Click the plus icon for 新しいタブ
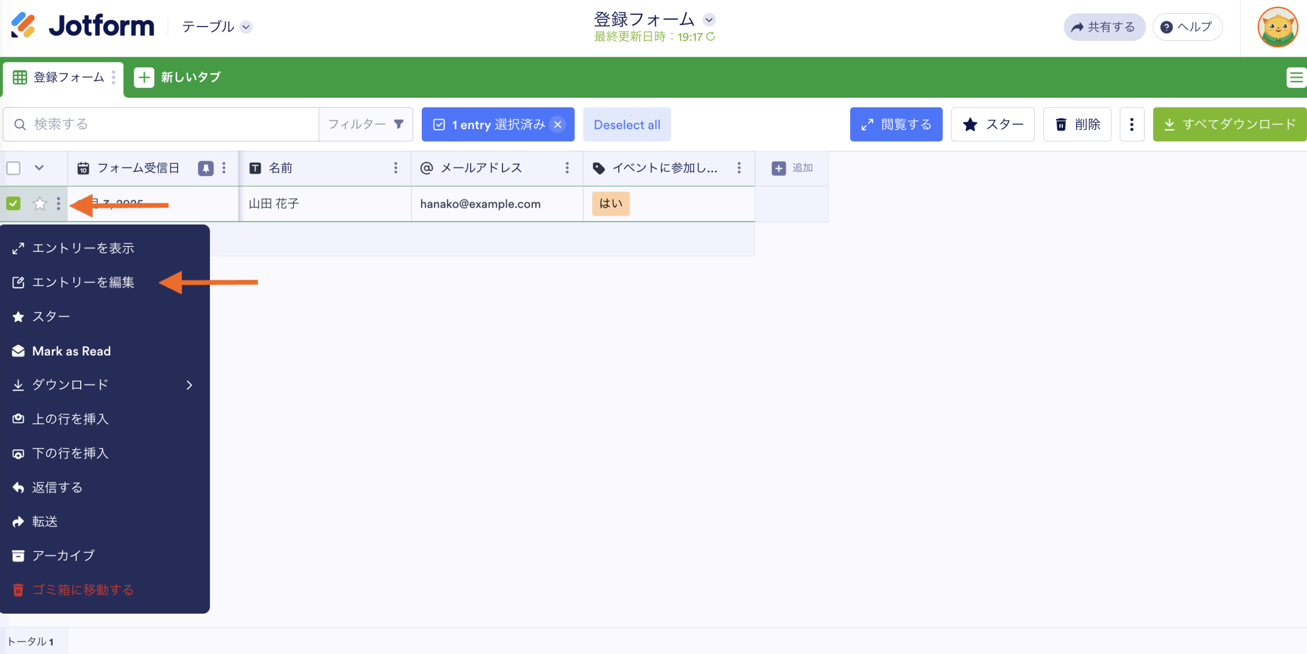 pos(144,78)
